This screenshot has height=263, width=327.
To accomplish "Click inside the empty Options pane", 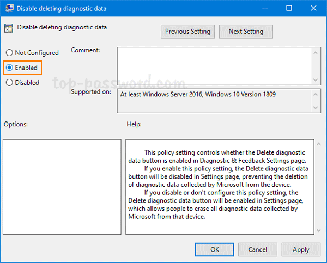I will pos(62,187).
